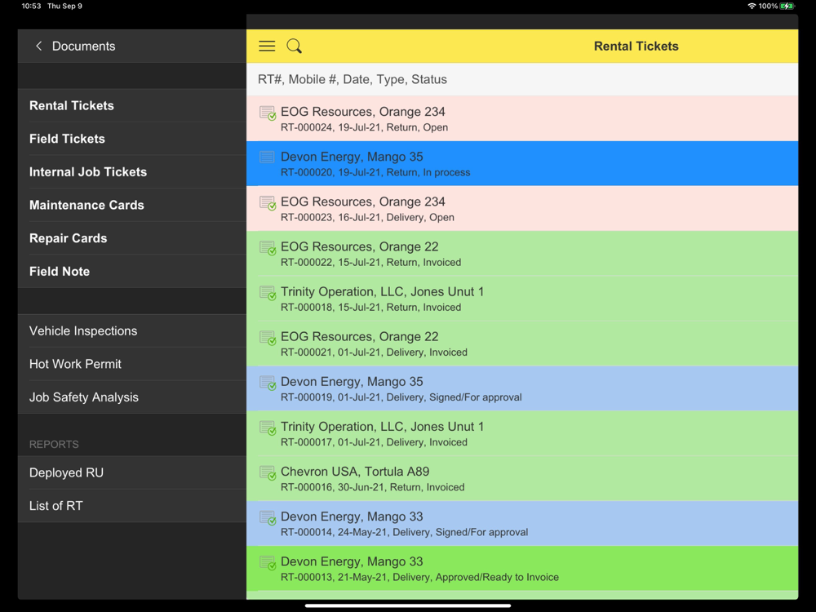
Task: Click ticket icon for RT-000013
Action: pyautogui.click(x=268, y=563)
